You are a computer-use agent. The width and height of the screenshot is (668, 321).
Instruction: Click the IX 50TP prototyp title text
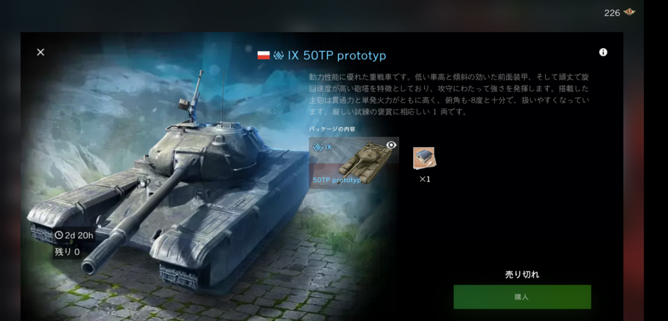[337, 55]
